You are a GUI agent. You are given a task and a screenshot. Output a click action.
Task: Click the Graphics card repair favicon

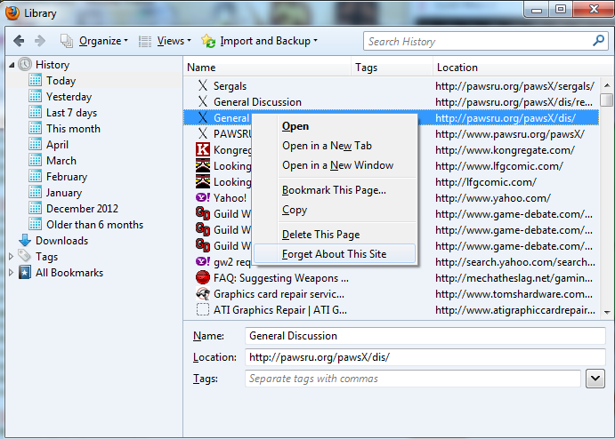tap(203, 293)
